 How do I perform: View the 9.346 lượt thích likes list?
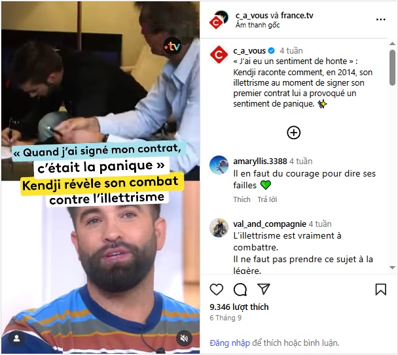click(x=239, y=307)
